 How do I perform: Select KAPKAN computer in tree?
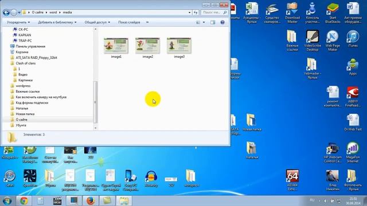(x=25, y=35)
